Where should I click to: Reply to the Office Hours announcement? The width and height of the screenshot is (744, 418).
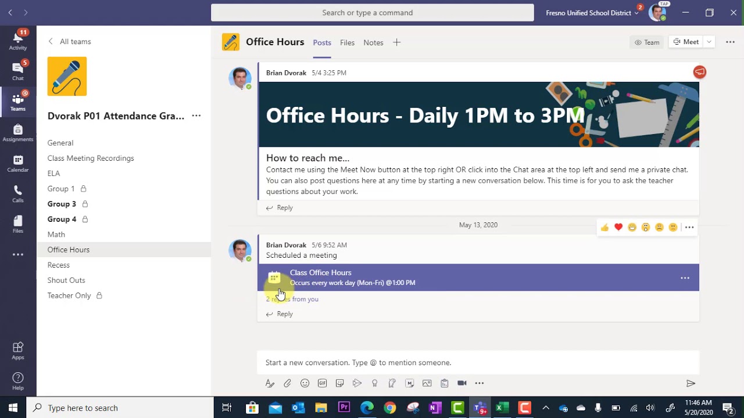point(280,208)
